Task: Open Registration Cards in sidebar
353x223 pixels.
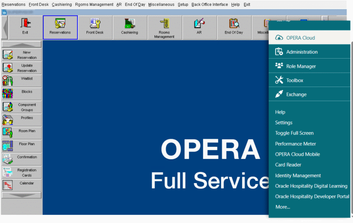Action: click(22, 173)
